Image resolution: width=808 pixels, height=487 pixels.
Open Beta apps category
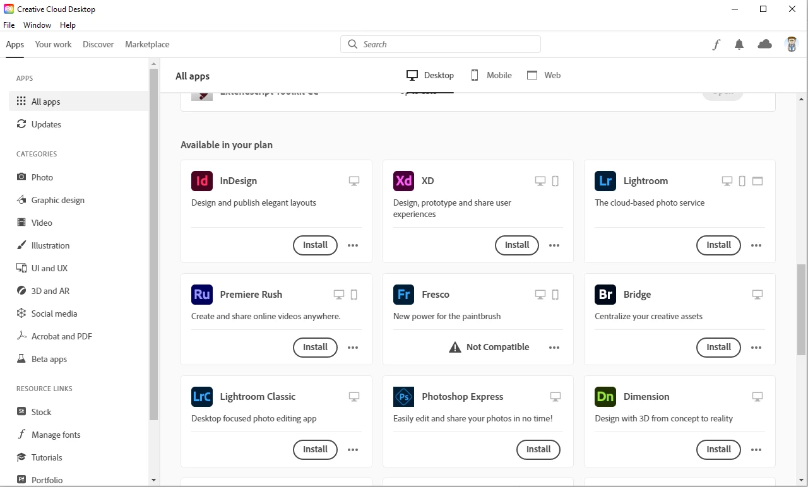click(x=79, y=359)
